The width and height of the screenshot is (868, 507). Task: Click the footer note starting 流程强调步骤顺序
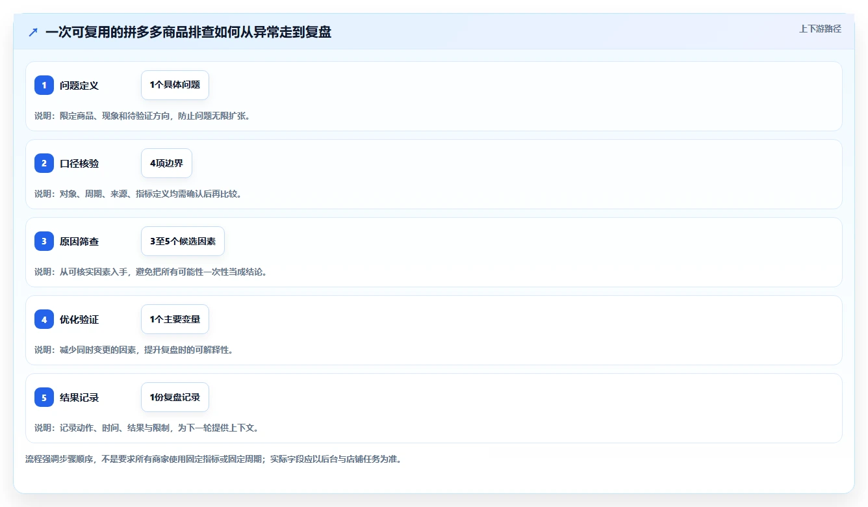214,459
